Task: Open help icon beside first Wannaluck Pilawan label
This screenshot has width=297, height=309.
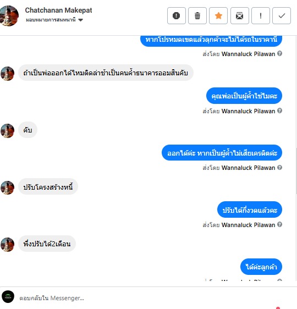Action: pos(279,53)
